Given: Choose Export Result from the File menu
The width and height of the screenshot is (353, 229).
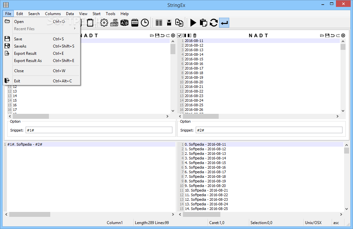Looking at the screenshot, I should click(42, 53).
